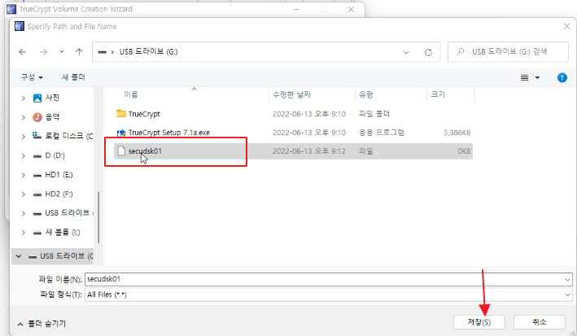Image resolution: width=577 pixels, height=336 pixels.
Task: Click the 파일 이름 input field
Action: (x=324, y=279)
